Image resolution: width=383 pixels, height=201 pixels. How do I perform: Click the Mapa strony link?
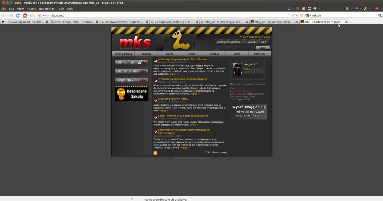click(255, 37)
